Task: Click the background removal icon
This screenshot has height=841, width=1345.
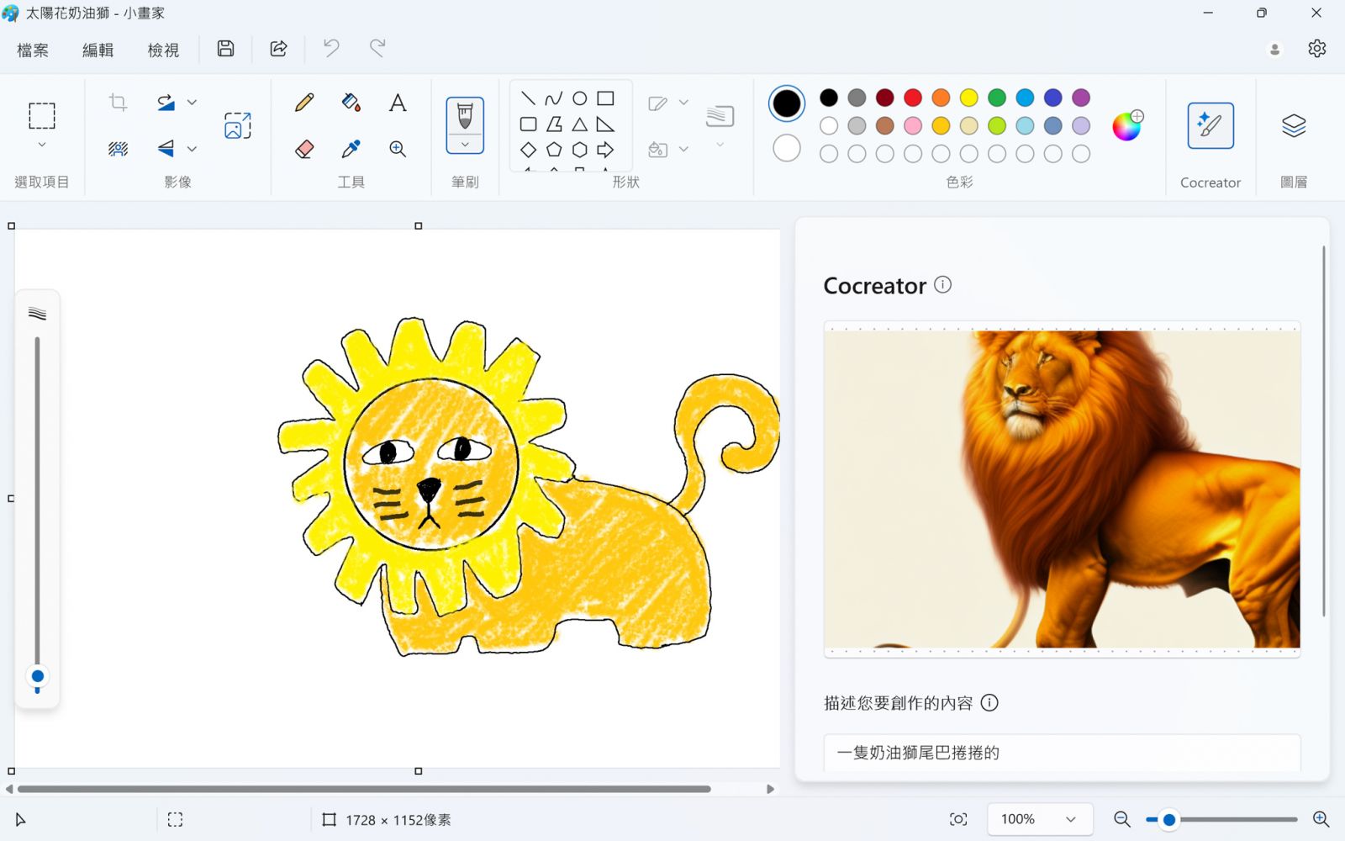Action: pos(118,149)
